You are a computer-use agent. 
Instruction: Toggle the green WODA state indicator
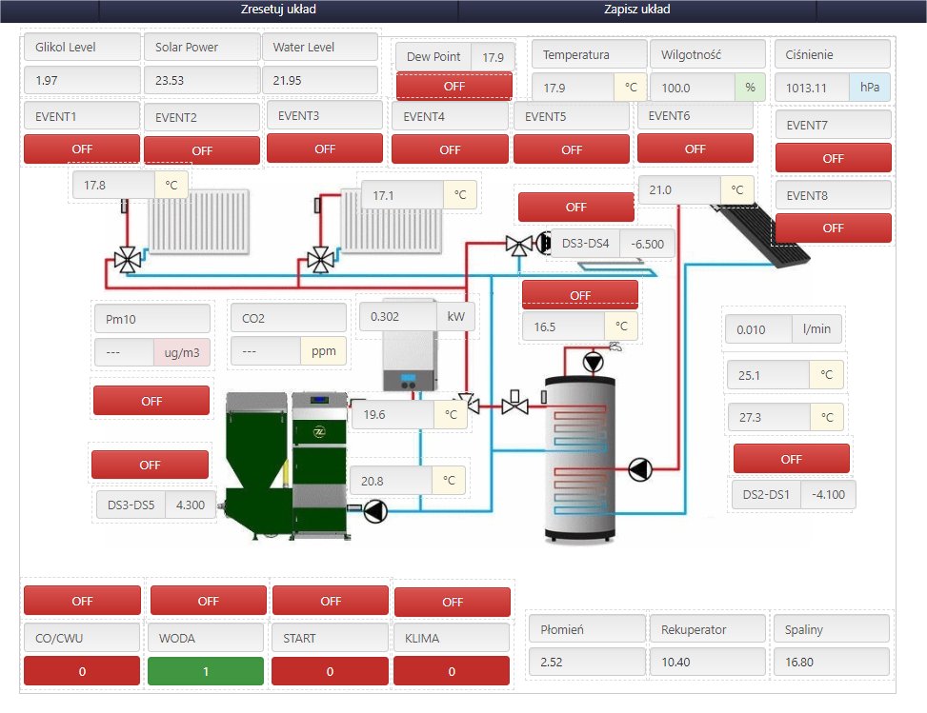click(208, 671)
